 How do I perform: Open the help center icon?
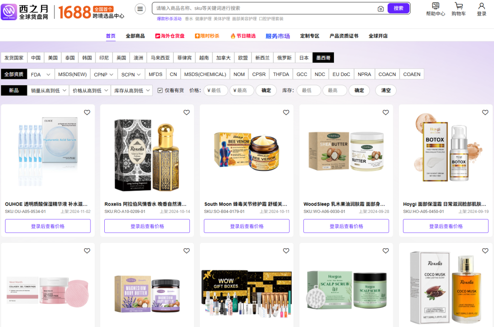[x=435, y=6]
